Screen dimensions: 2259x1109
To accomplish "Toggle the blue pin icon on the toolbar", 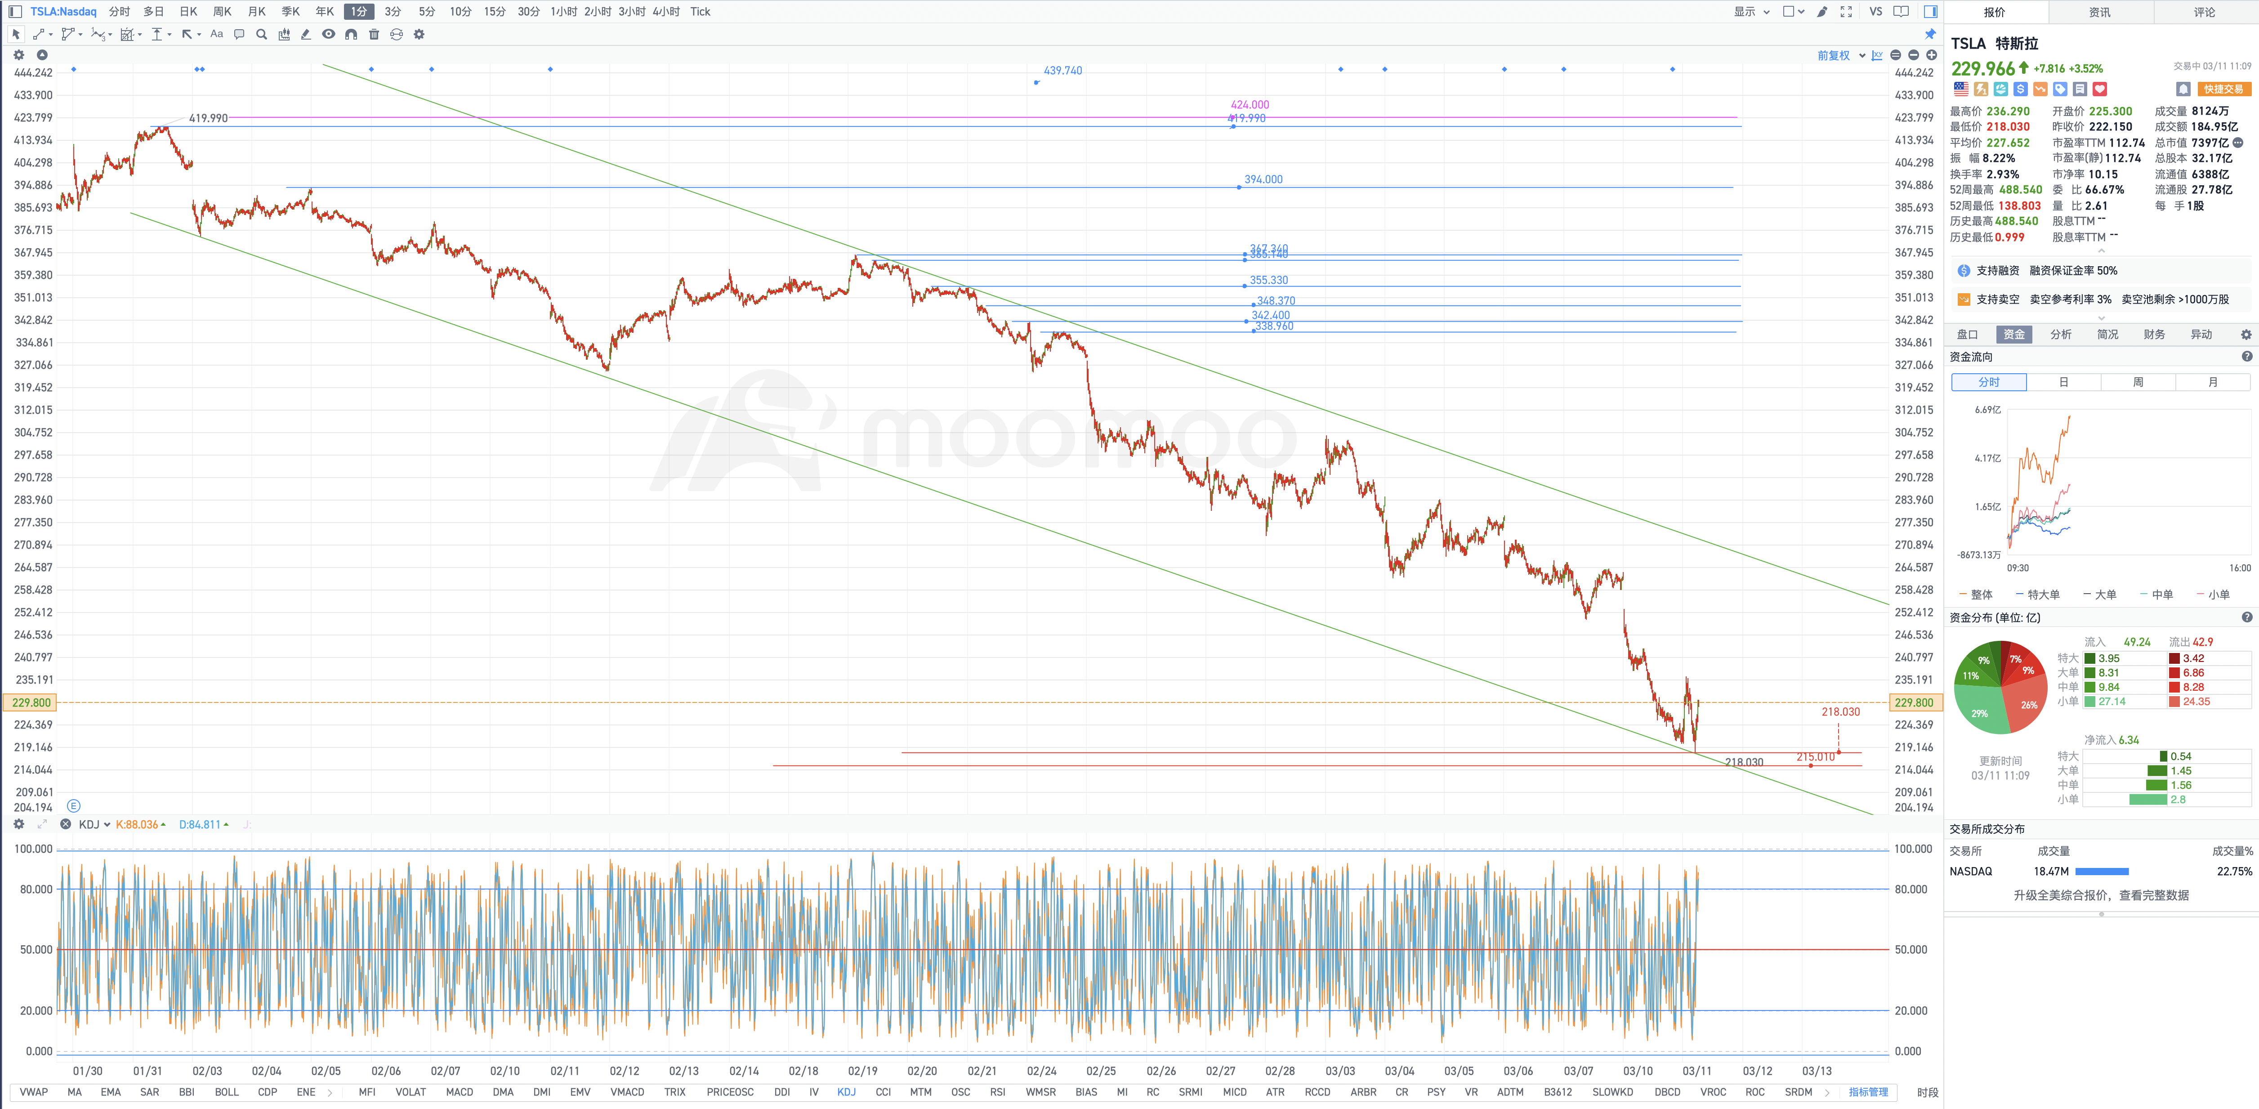I will (1929, 34).
